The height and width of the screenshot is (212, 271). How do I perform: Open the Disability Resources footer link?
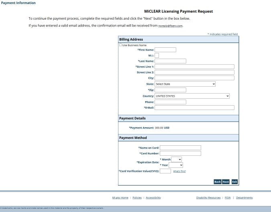208,198
